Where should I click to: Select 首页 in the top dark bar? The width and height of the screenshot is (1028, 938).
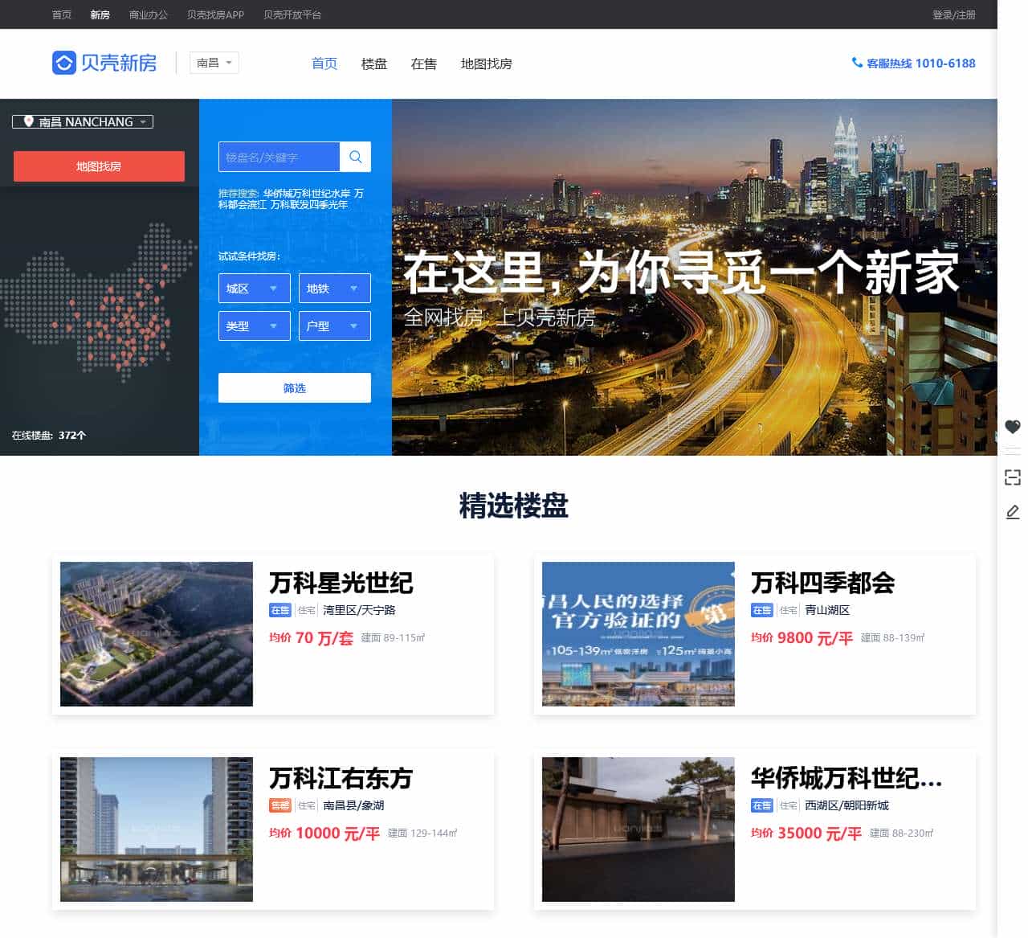[x=62, y=14]
